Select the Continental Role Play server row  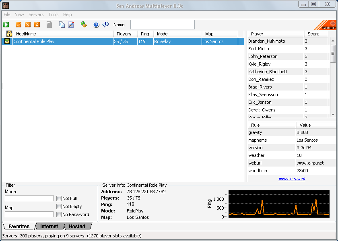[x=123, y=41]
